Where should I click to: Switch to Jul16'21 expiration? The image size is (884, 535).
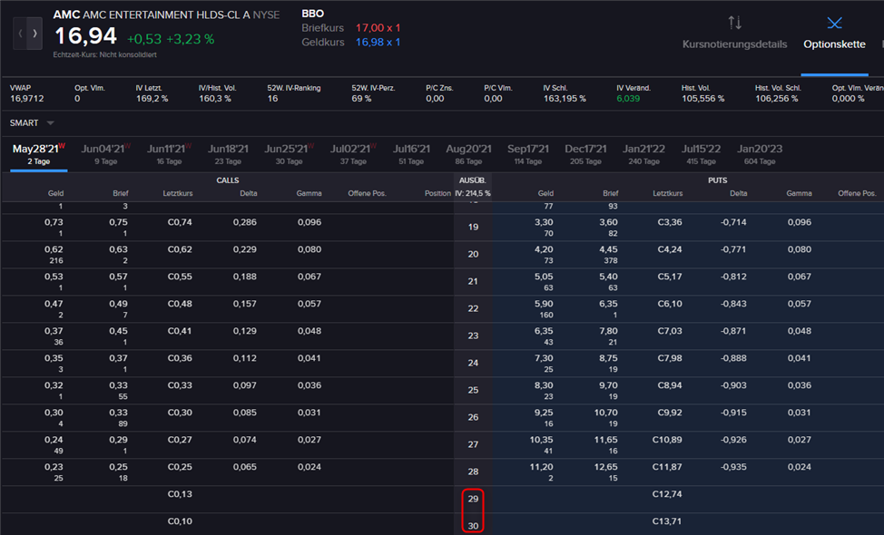tap(411, 154)
